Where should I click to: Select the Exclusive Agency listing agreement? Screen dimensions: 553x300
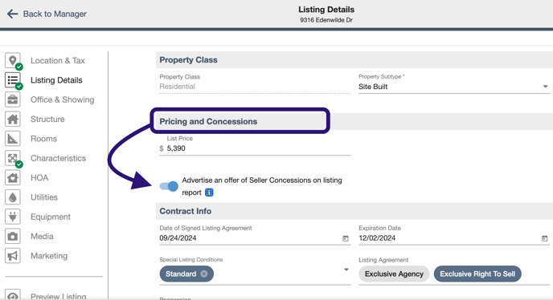(394, 274)
